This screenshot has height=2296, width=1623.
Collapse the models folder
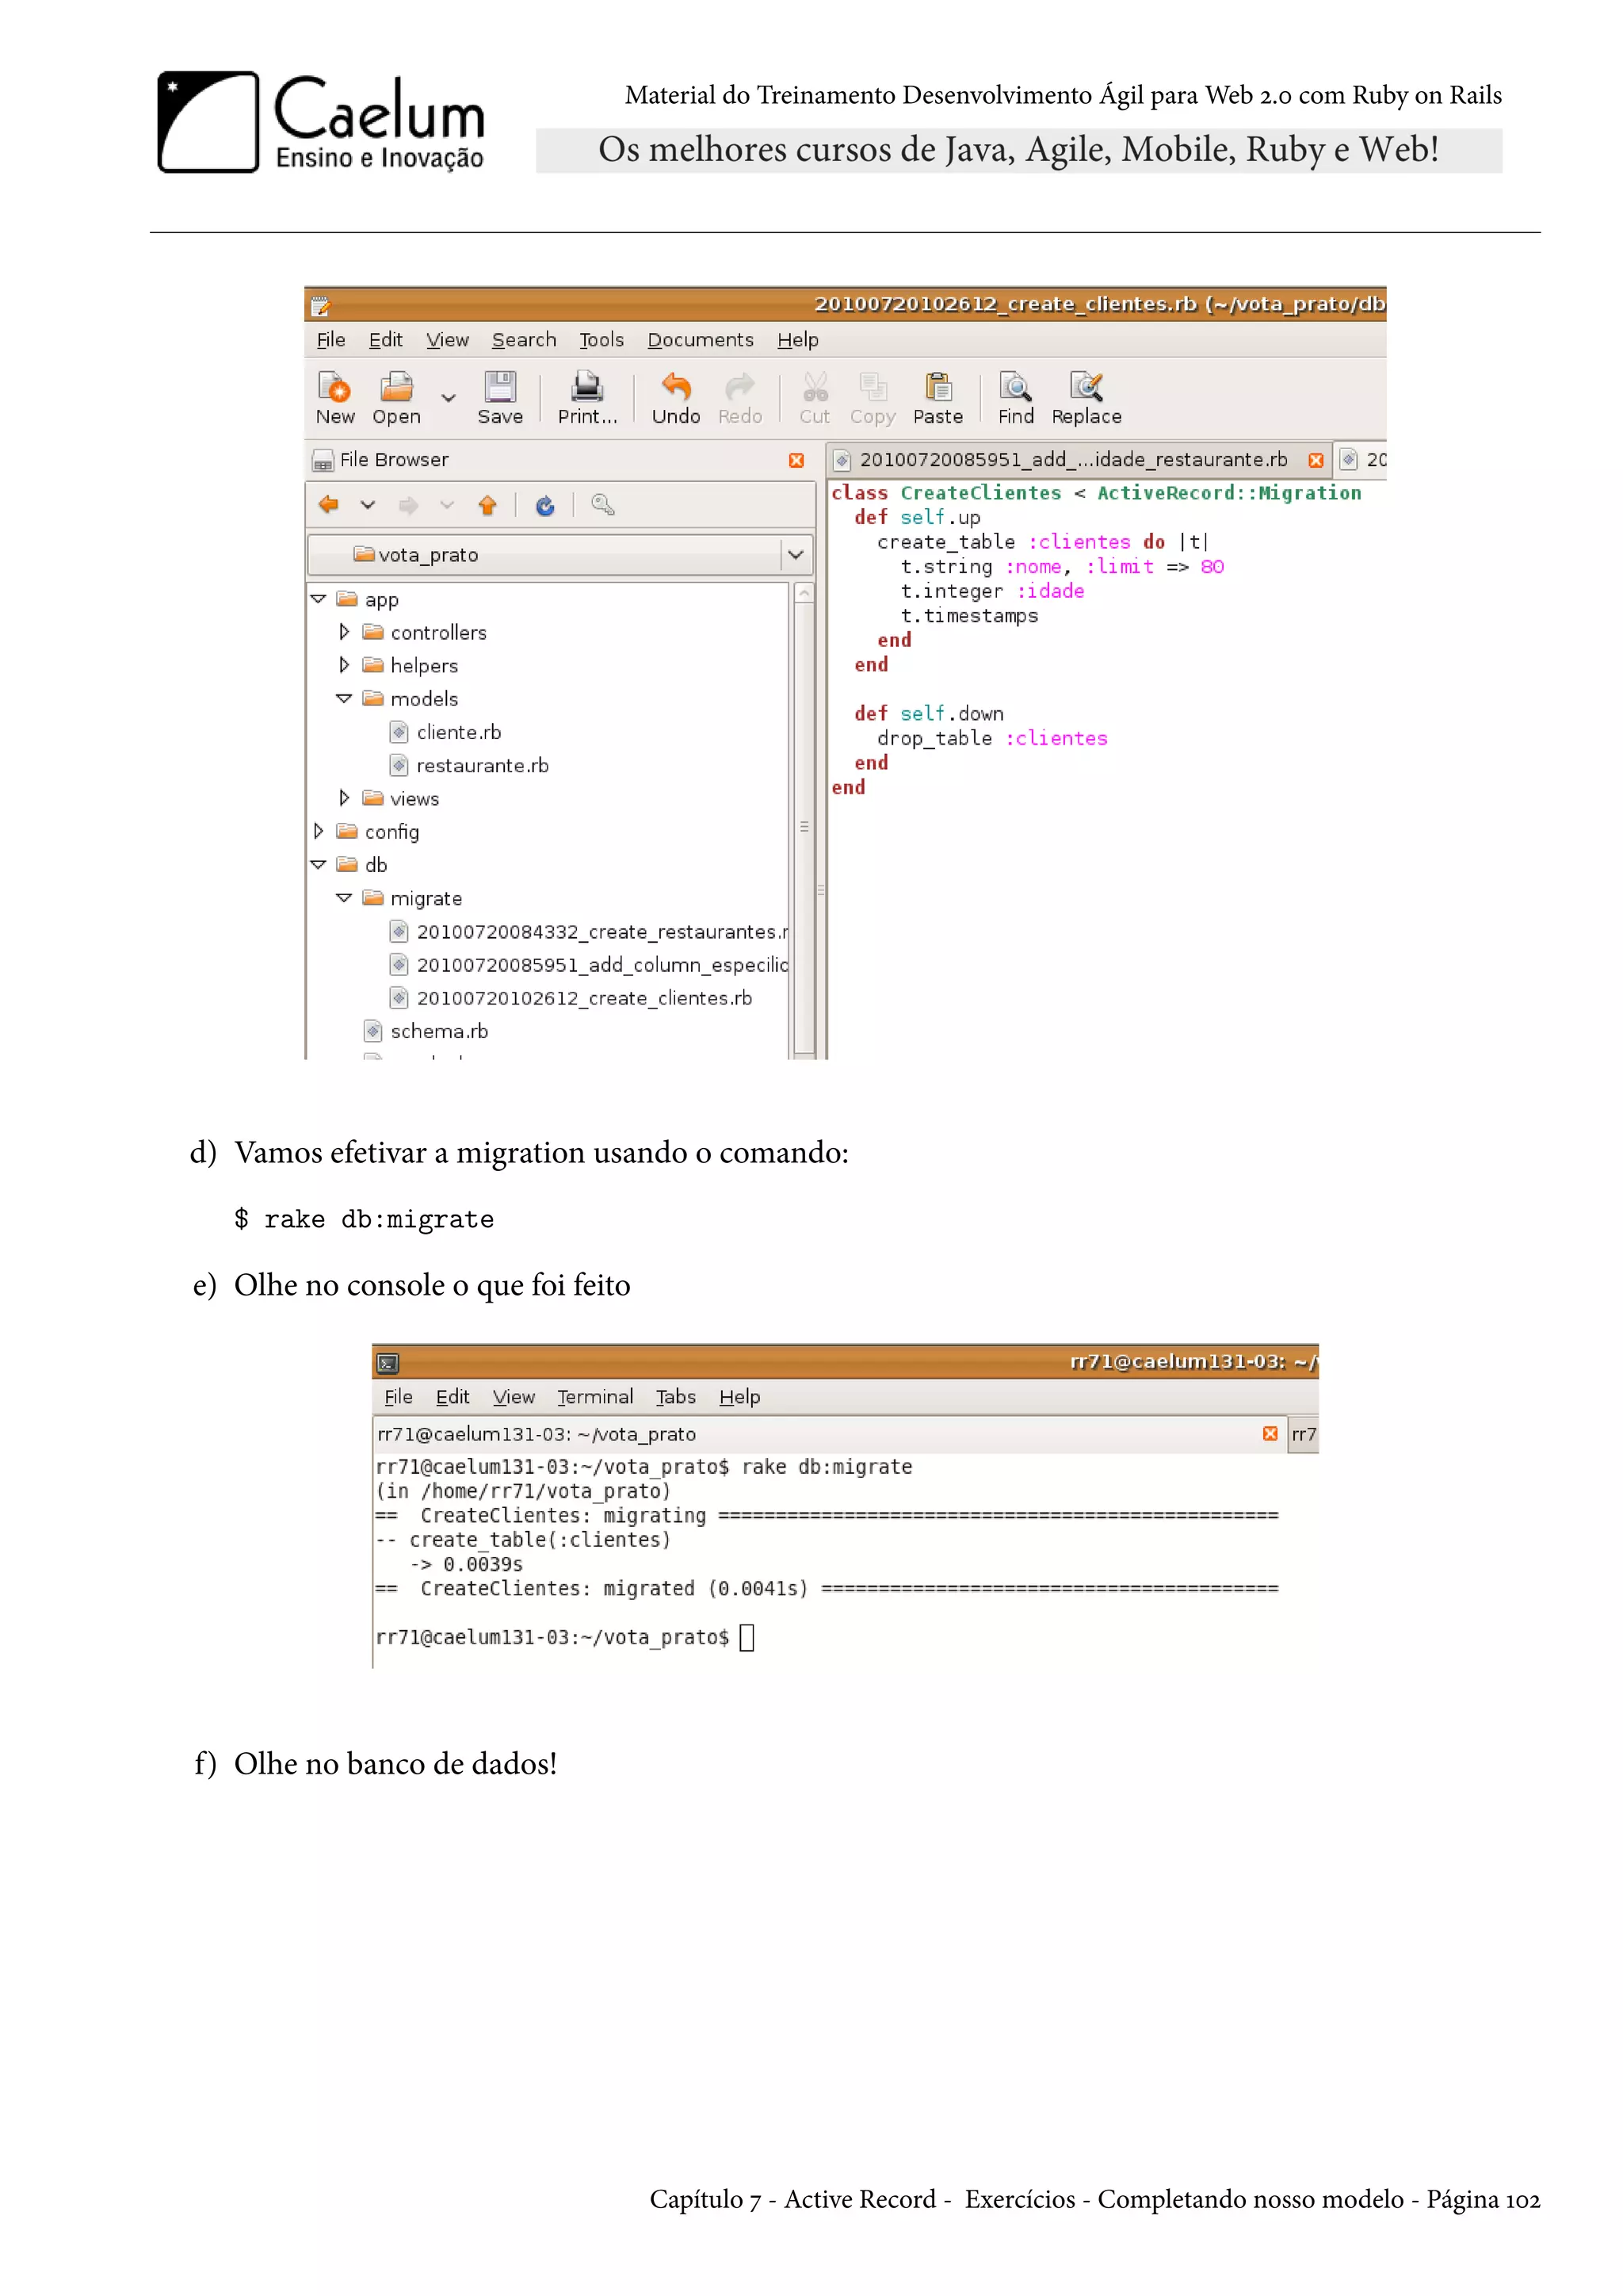(344, 698)
